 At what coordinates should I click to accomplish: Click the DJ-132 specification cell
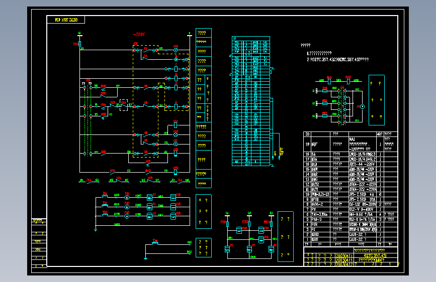click(363, 204)
